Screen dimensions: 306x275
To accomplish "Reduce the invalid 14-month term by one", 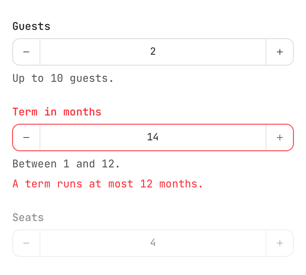I will click(x=26, y=137).
